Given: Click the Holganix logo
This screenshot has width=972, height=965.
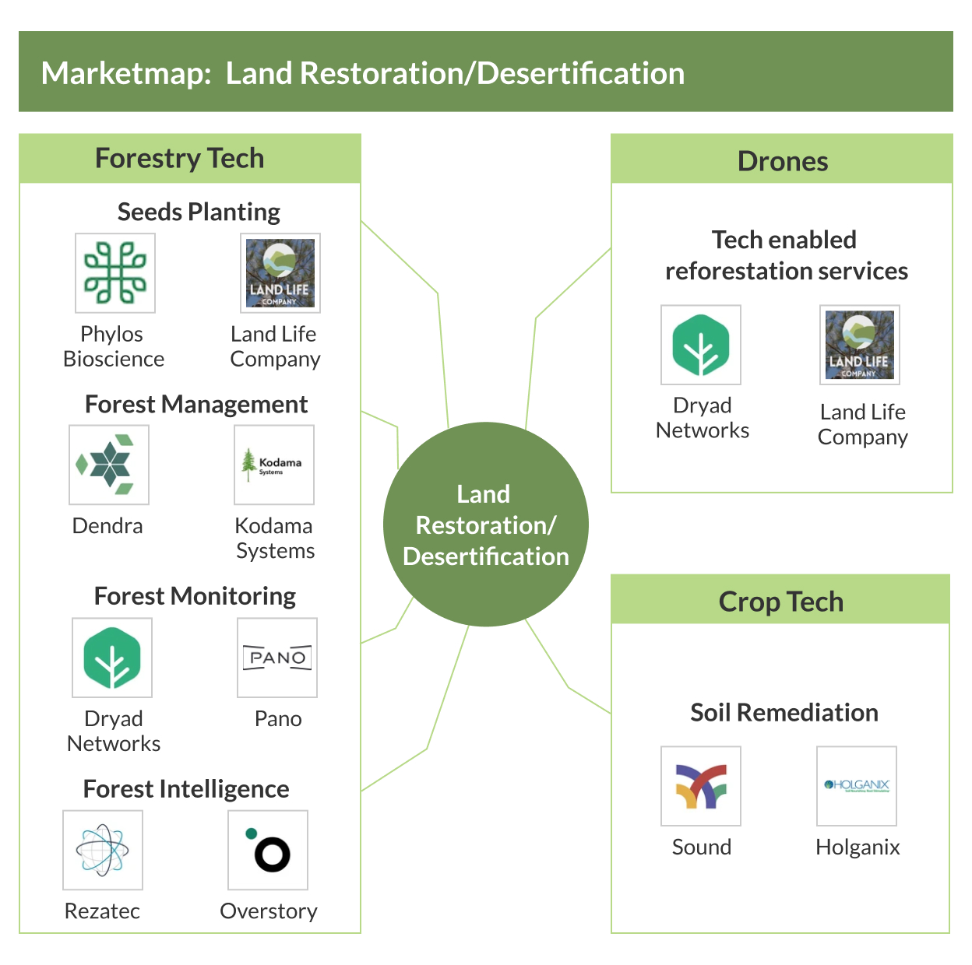Looking at the screenshot, I should (x=857, y=786).
